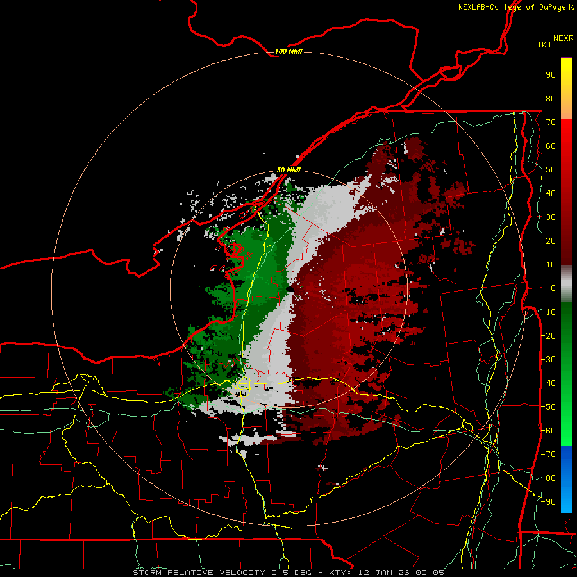Click the -90 value on the velocity scale
This screenshot has width=577, height=577.
click(548, 502)
